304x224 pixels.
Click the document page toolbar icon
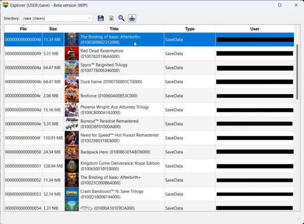(111, 19)
